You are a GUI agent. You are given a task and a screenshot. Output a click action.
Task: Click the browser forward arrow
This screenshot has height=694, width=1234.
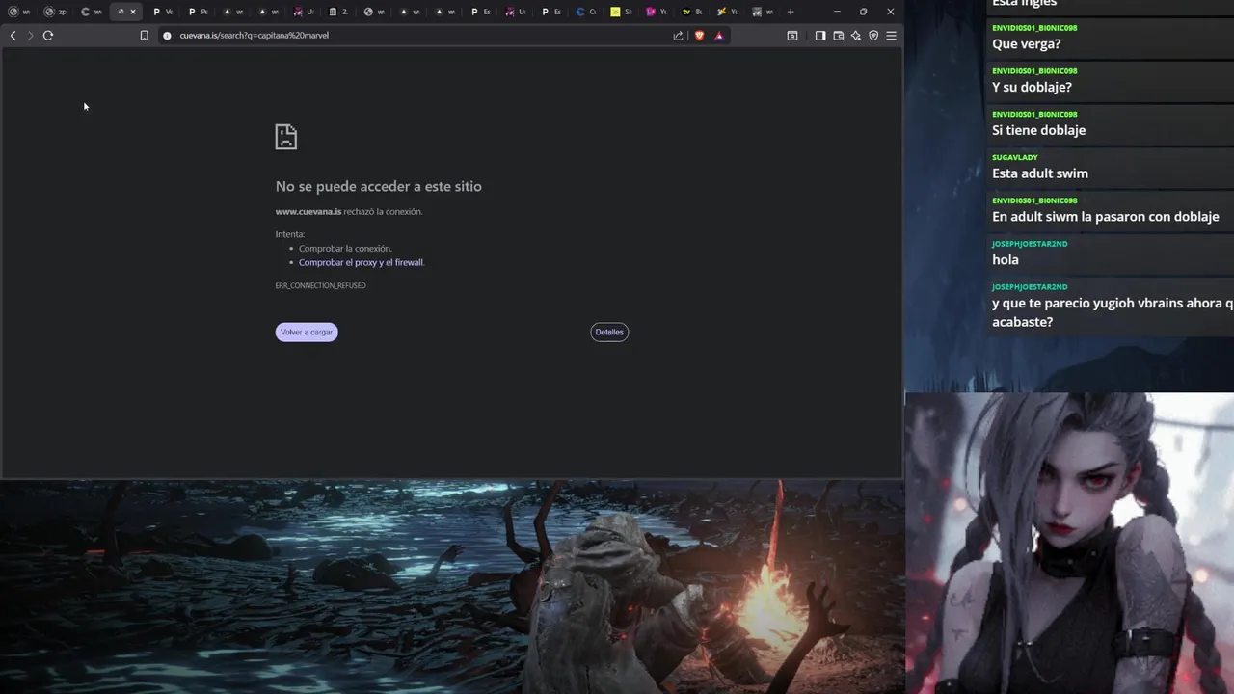pyautogui.click(x=30, y=36)
